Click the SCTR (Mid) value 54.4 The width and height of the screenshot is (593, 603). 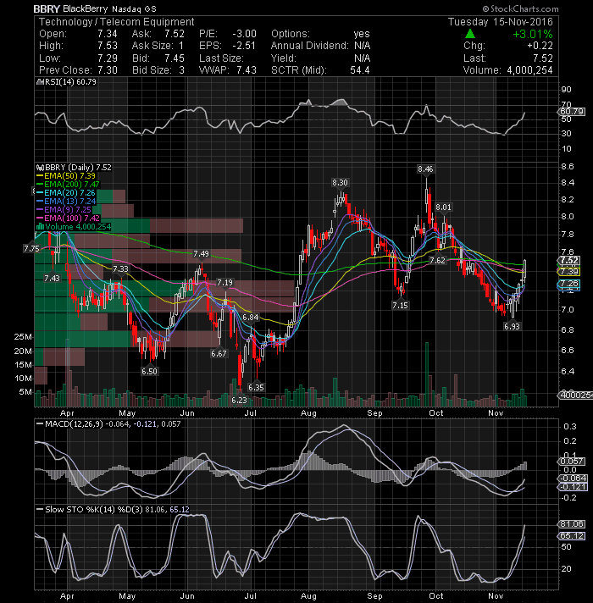tap(360, 70)
